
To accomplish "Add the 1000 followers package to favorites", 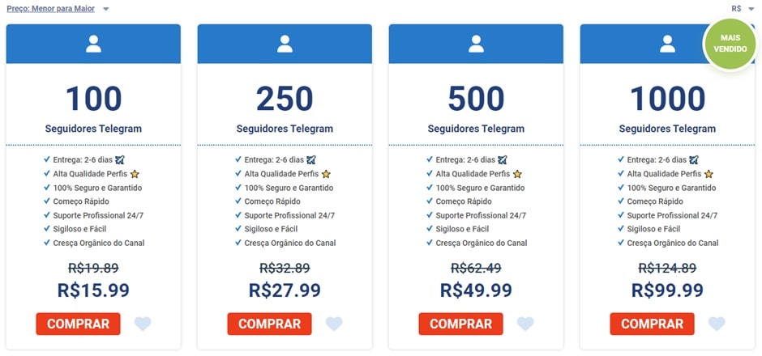I will coord(717,324).
